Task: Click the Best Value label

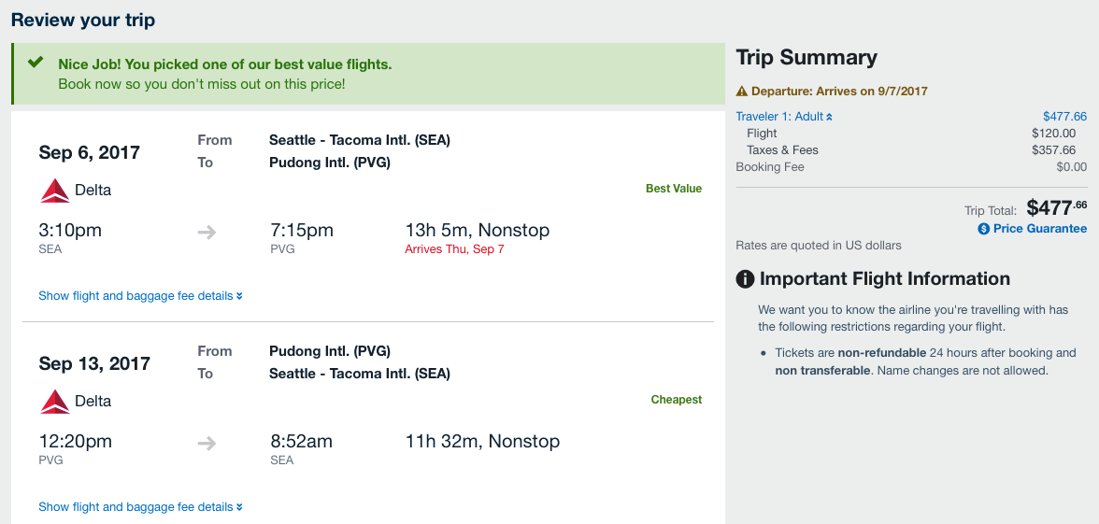Action: click(673, 189)
